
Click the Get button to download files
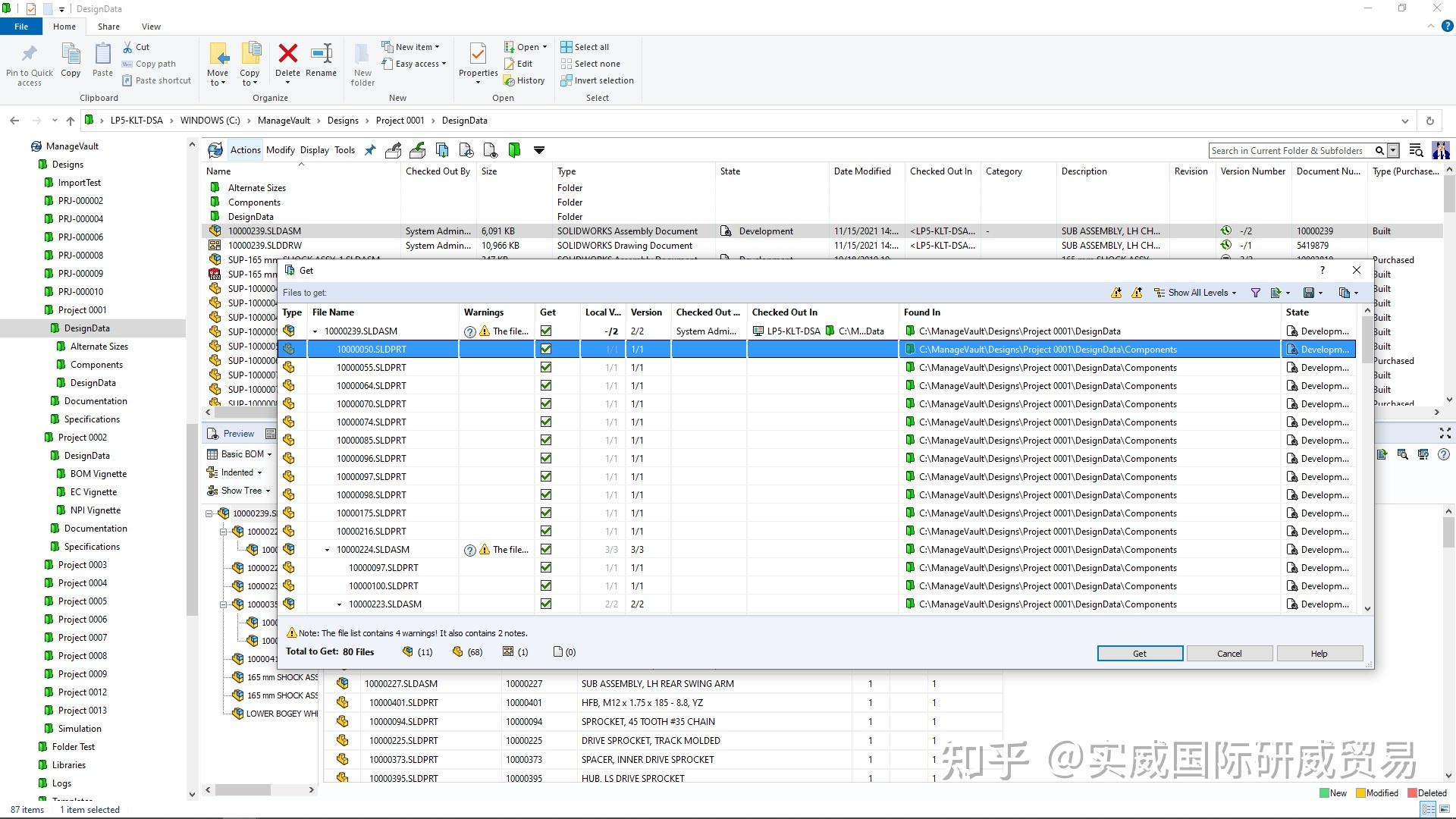[1139, 653]
